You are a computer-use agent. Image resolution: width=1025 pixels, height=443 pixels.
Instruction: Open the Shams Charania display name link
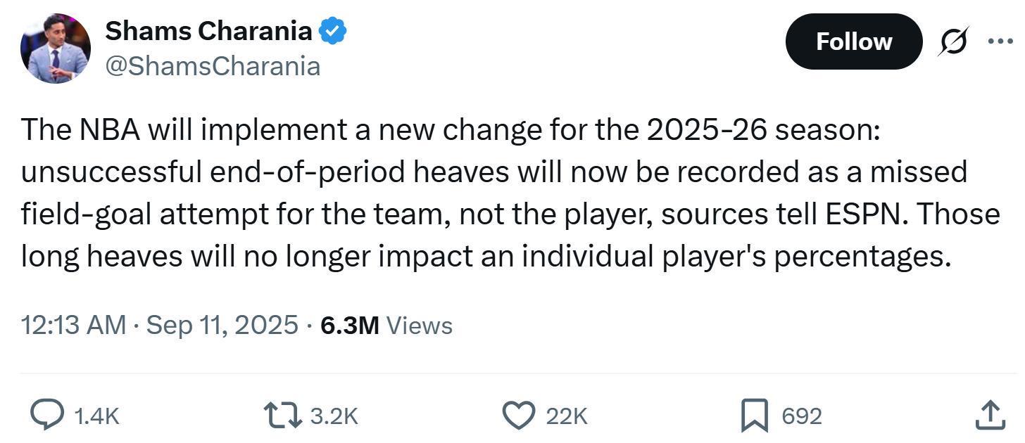click(x=208, y=30)
